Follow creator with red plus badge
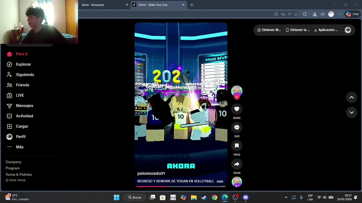The image size is (362, 203). (x=237, y=97)
